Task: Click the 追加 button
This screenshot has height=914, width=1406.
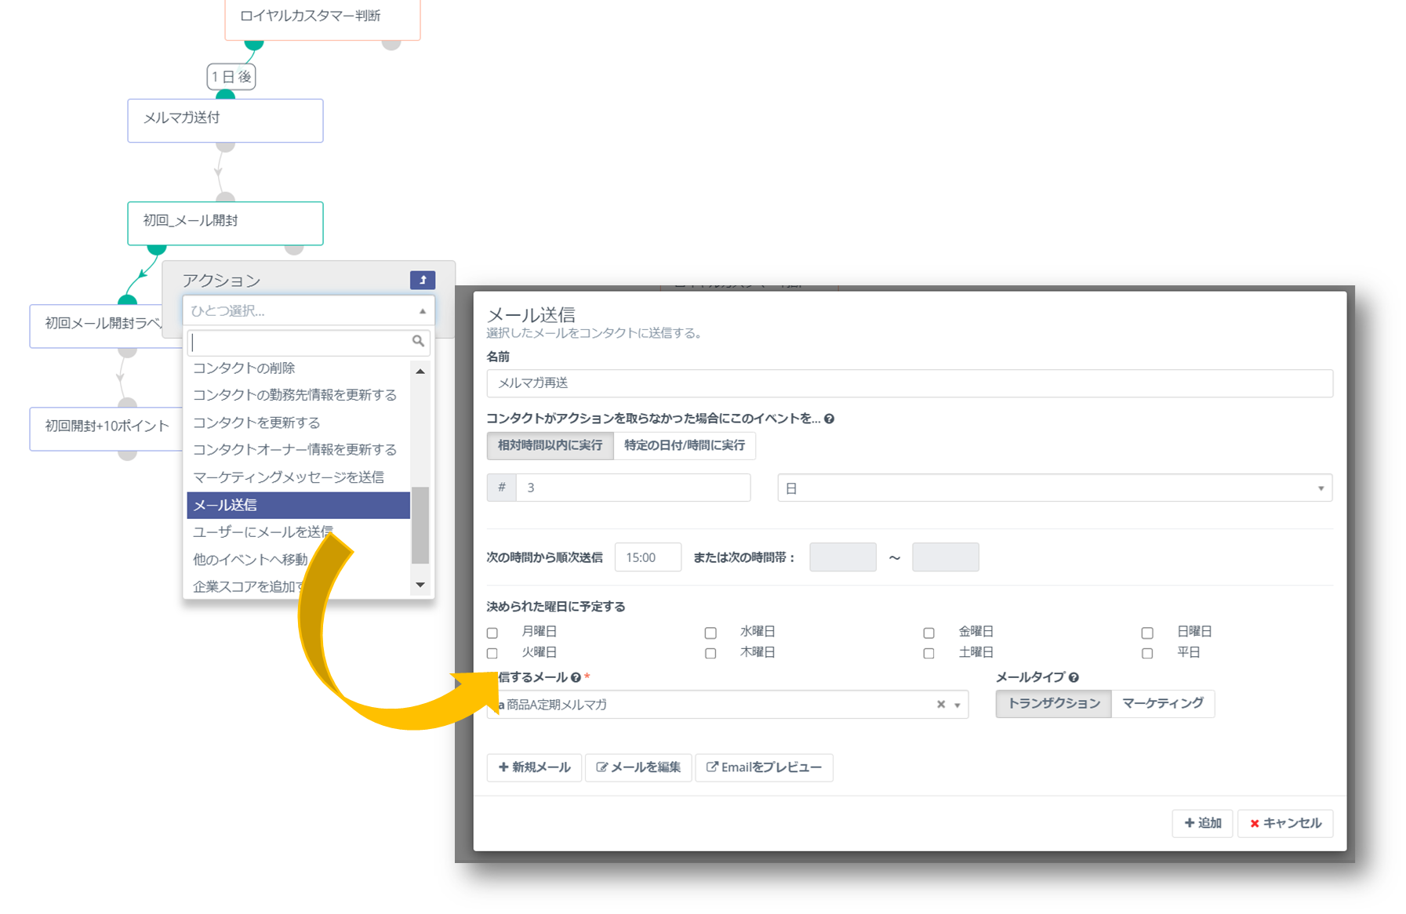Action: [1202, 823]
